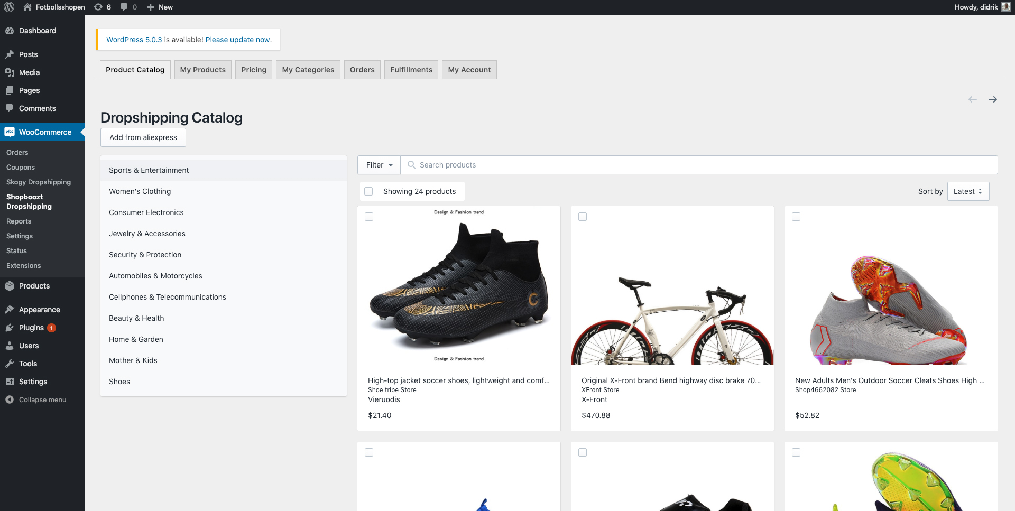Click into the Search products field
The image size is (1015, 511).
pos(699,165)
